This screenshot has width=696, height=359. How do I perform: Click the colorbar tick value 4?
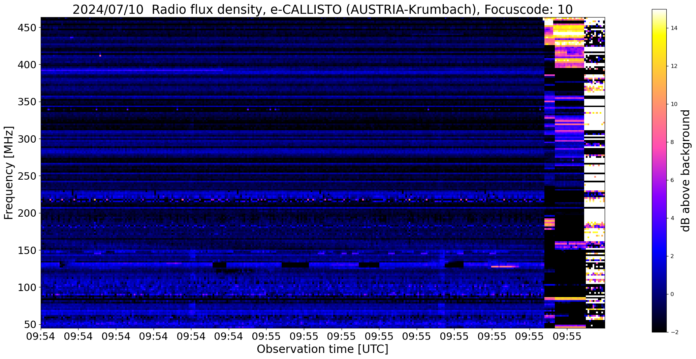(672, 218)
